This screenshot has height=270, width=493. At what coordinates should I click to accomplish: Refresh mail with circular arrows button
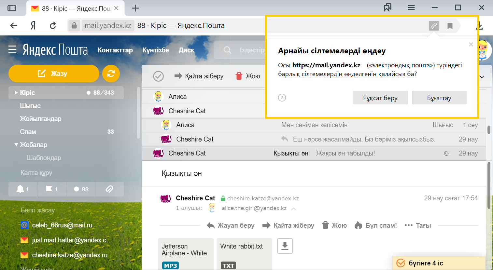point(111,74)
